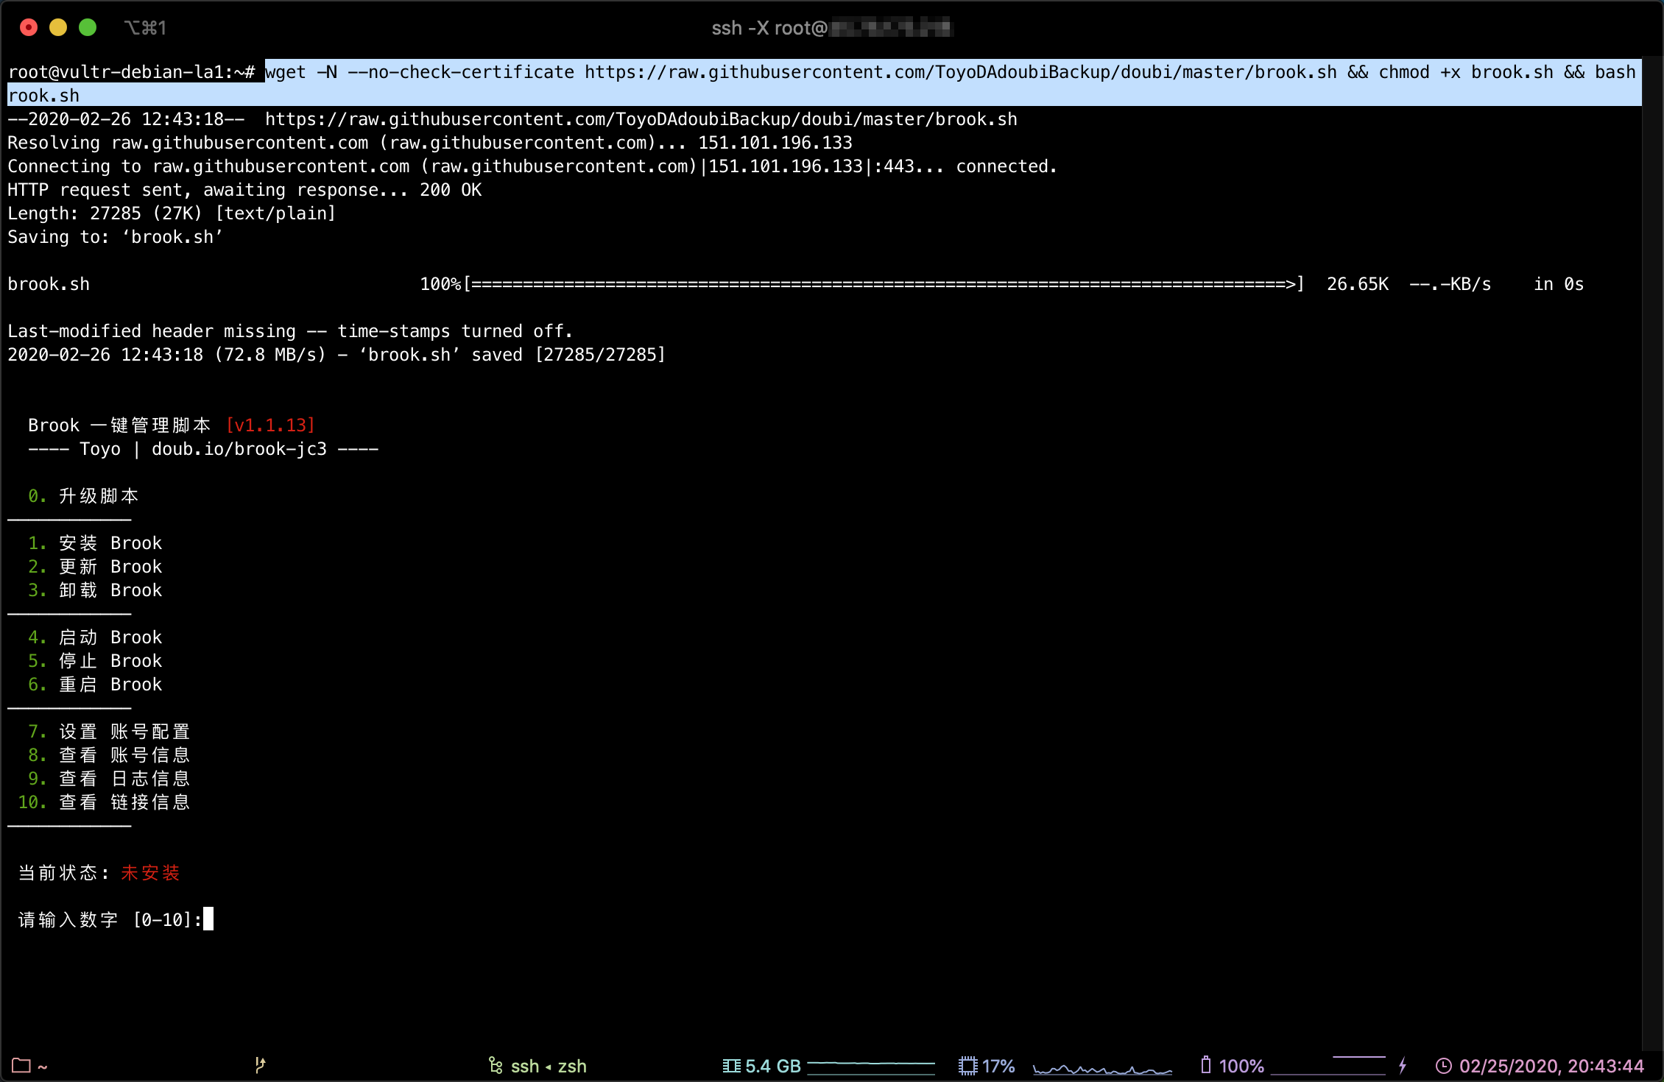This screenshot has width=1664, height=1082.
Task: Click the folder icon in status bar
Action: (21, 1066)
